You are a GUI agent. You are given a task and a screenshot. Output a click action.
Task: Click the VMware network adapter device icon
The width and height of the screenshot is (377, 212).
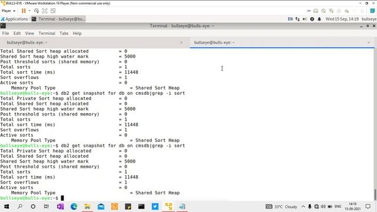click(x=331, y=11)
